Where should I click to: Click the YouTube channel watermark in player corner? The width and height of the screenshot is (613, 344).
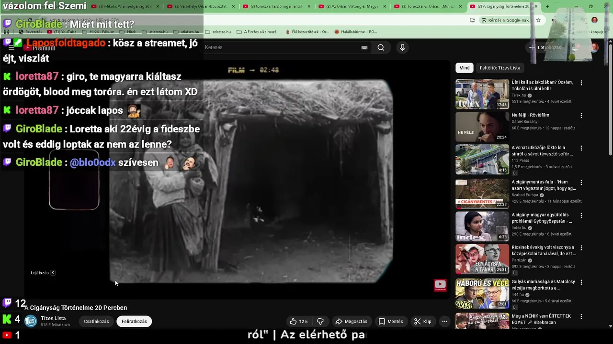pos(440,285)
